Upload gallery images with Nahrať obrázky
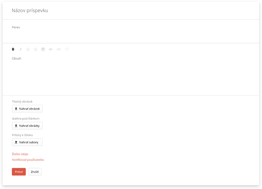 tap(27, 126)
